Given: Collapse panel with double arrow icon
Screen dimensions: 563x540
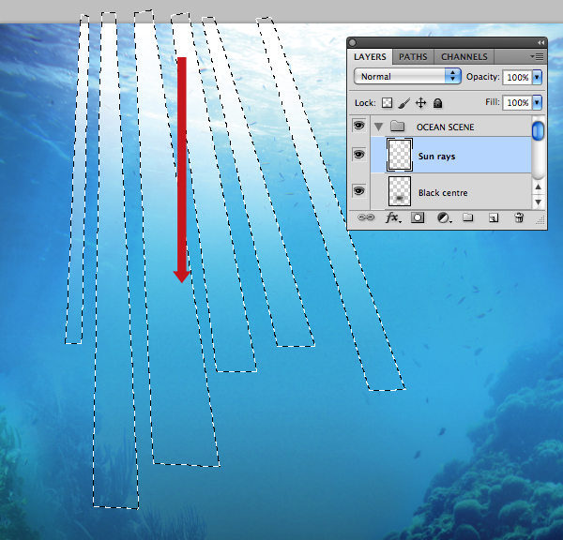Looking at the screenshot, I should point(540,43).
